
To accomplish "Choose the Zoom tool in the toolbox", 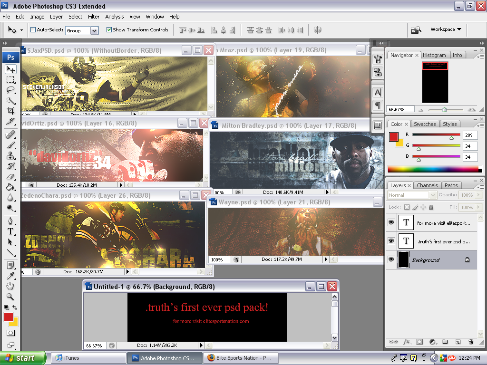I will point(10,297).
